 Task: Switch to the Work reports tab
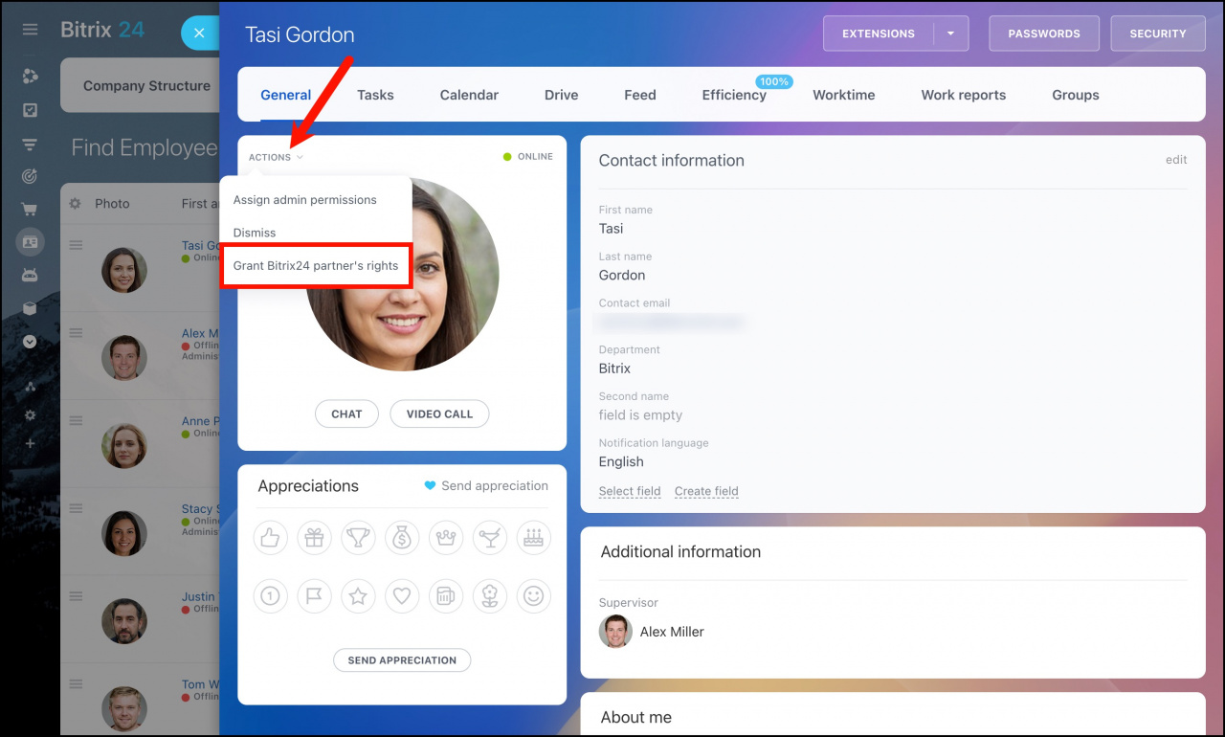tap(964, 95)
